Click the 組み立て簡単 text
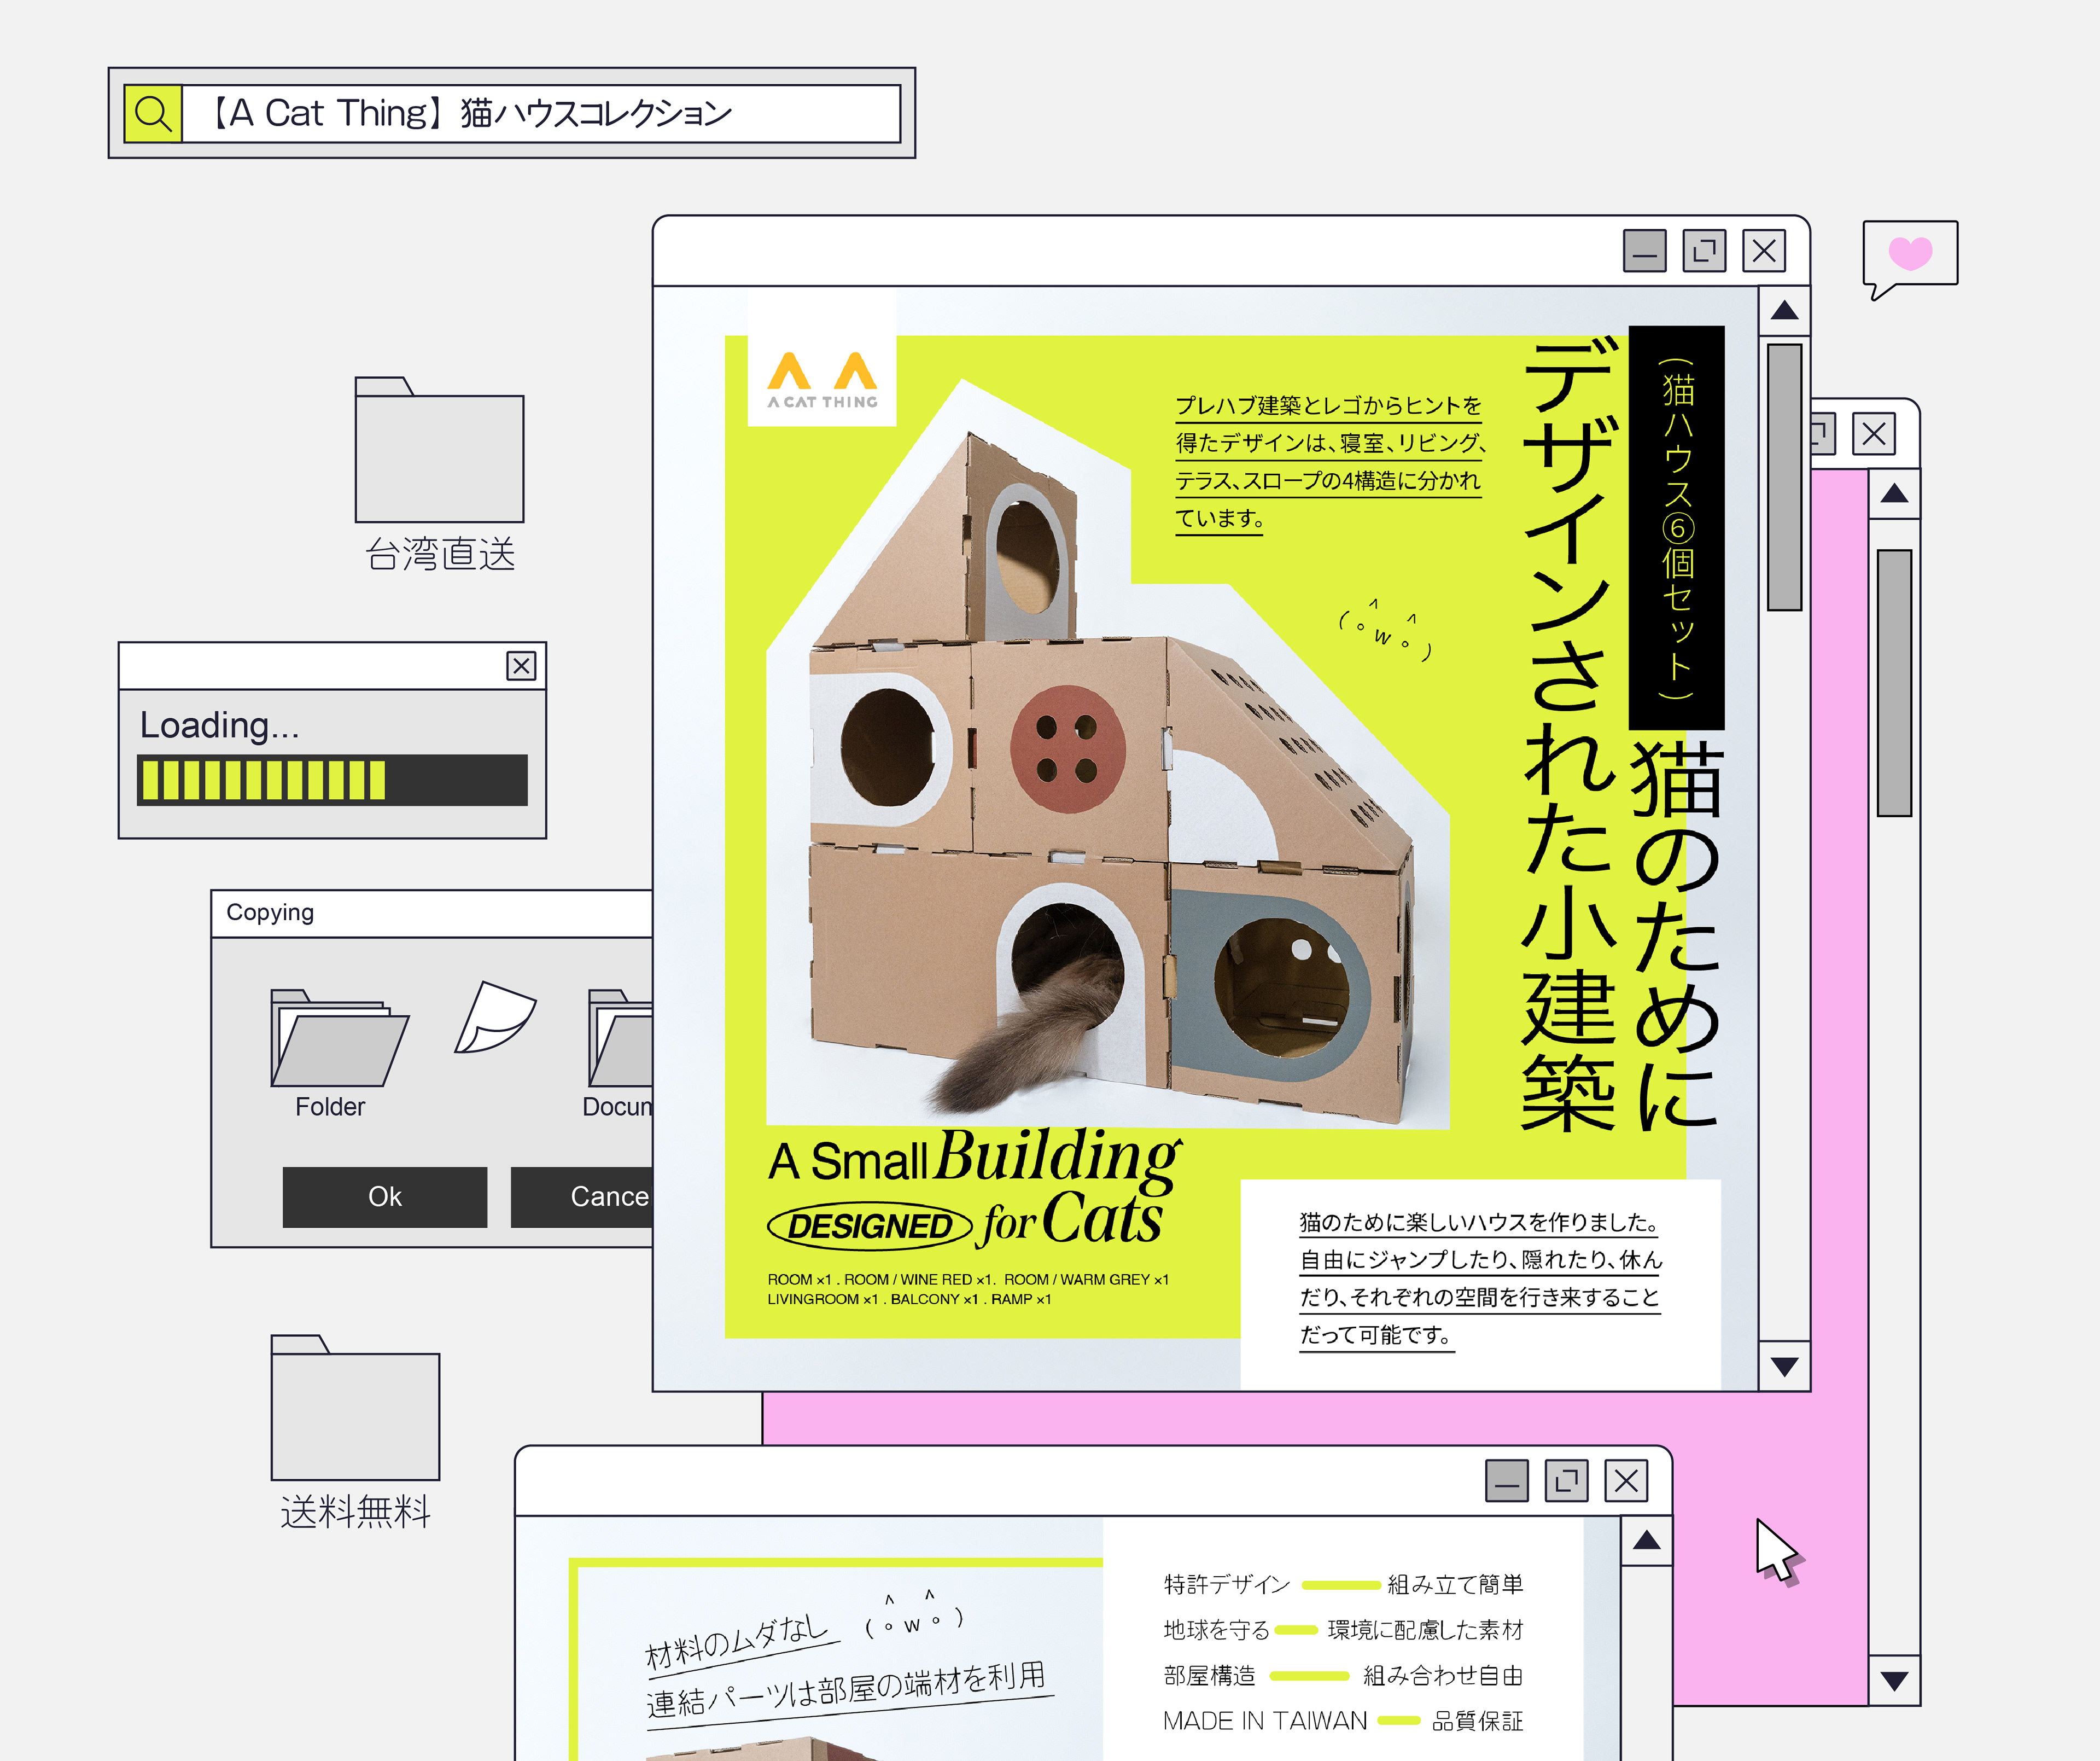The height and width of the screenshot is (1761, 2100). tap(1455, 1585)
